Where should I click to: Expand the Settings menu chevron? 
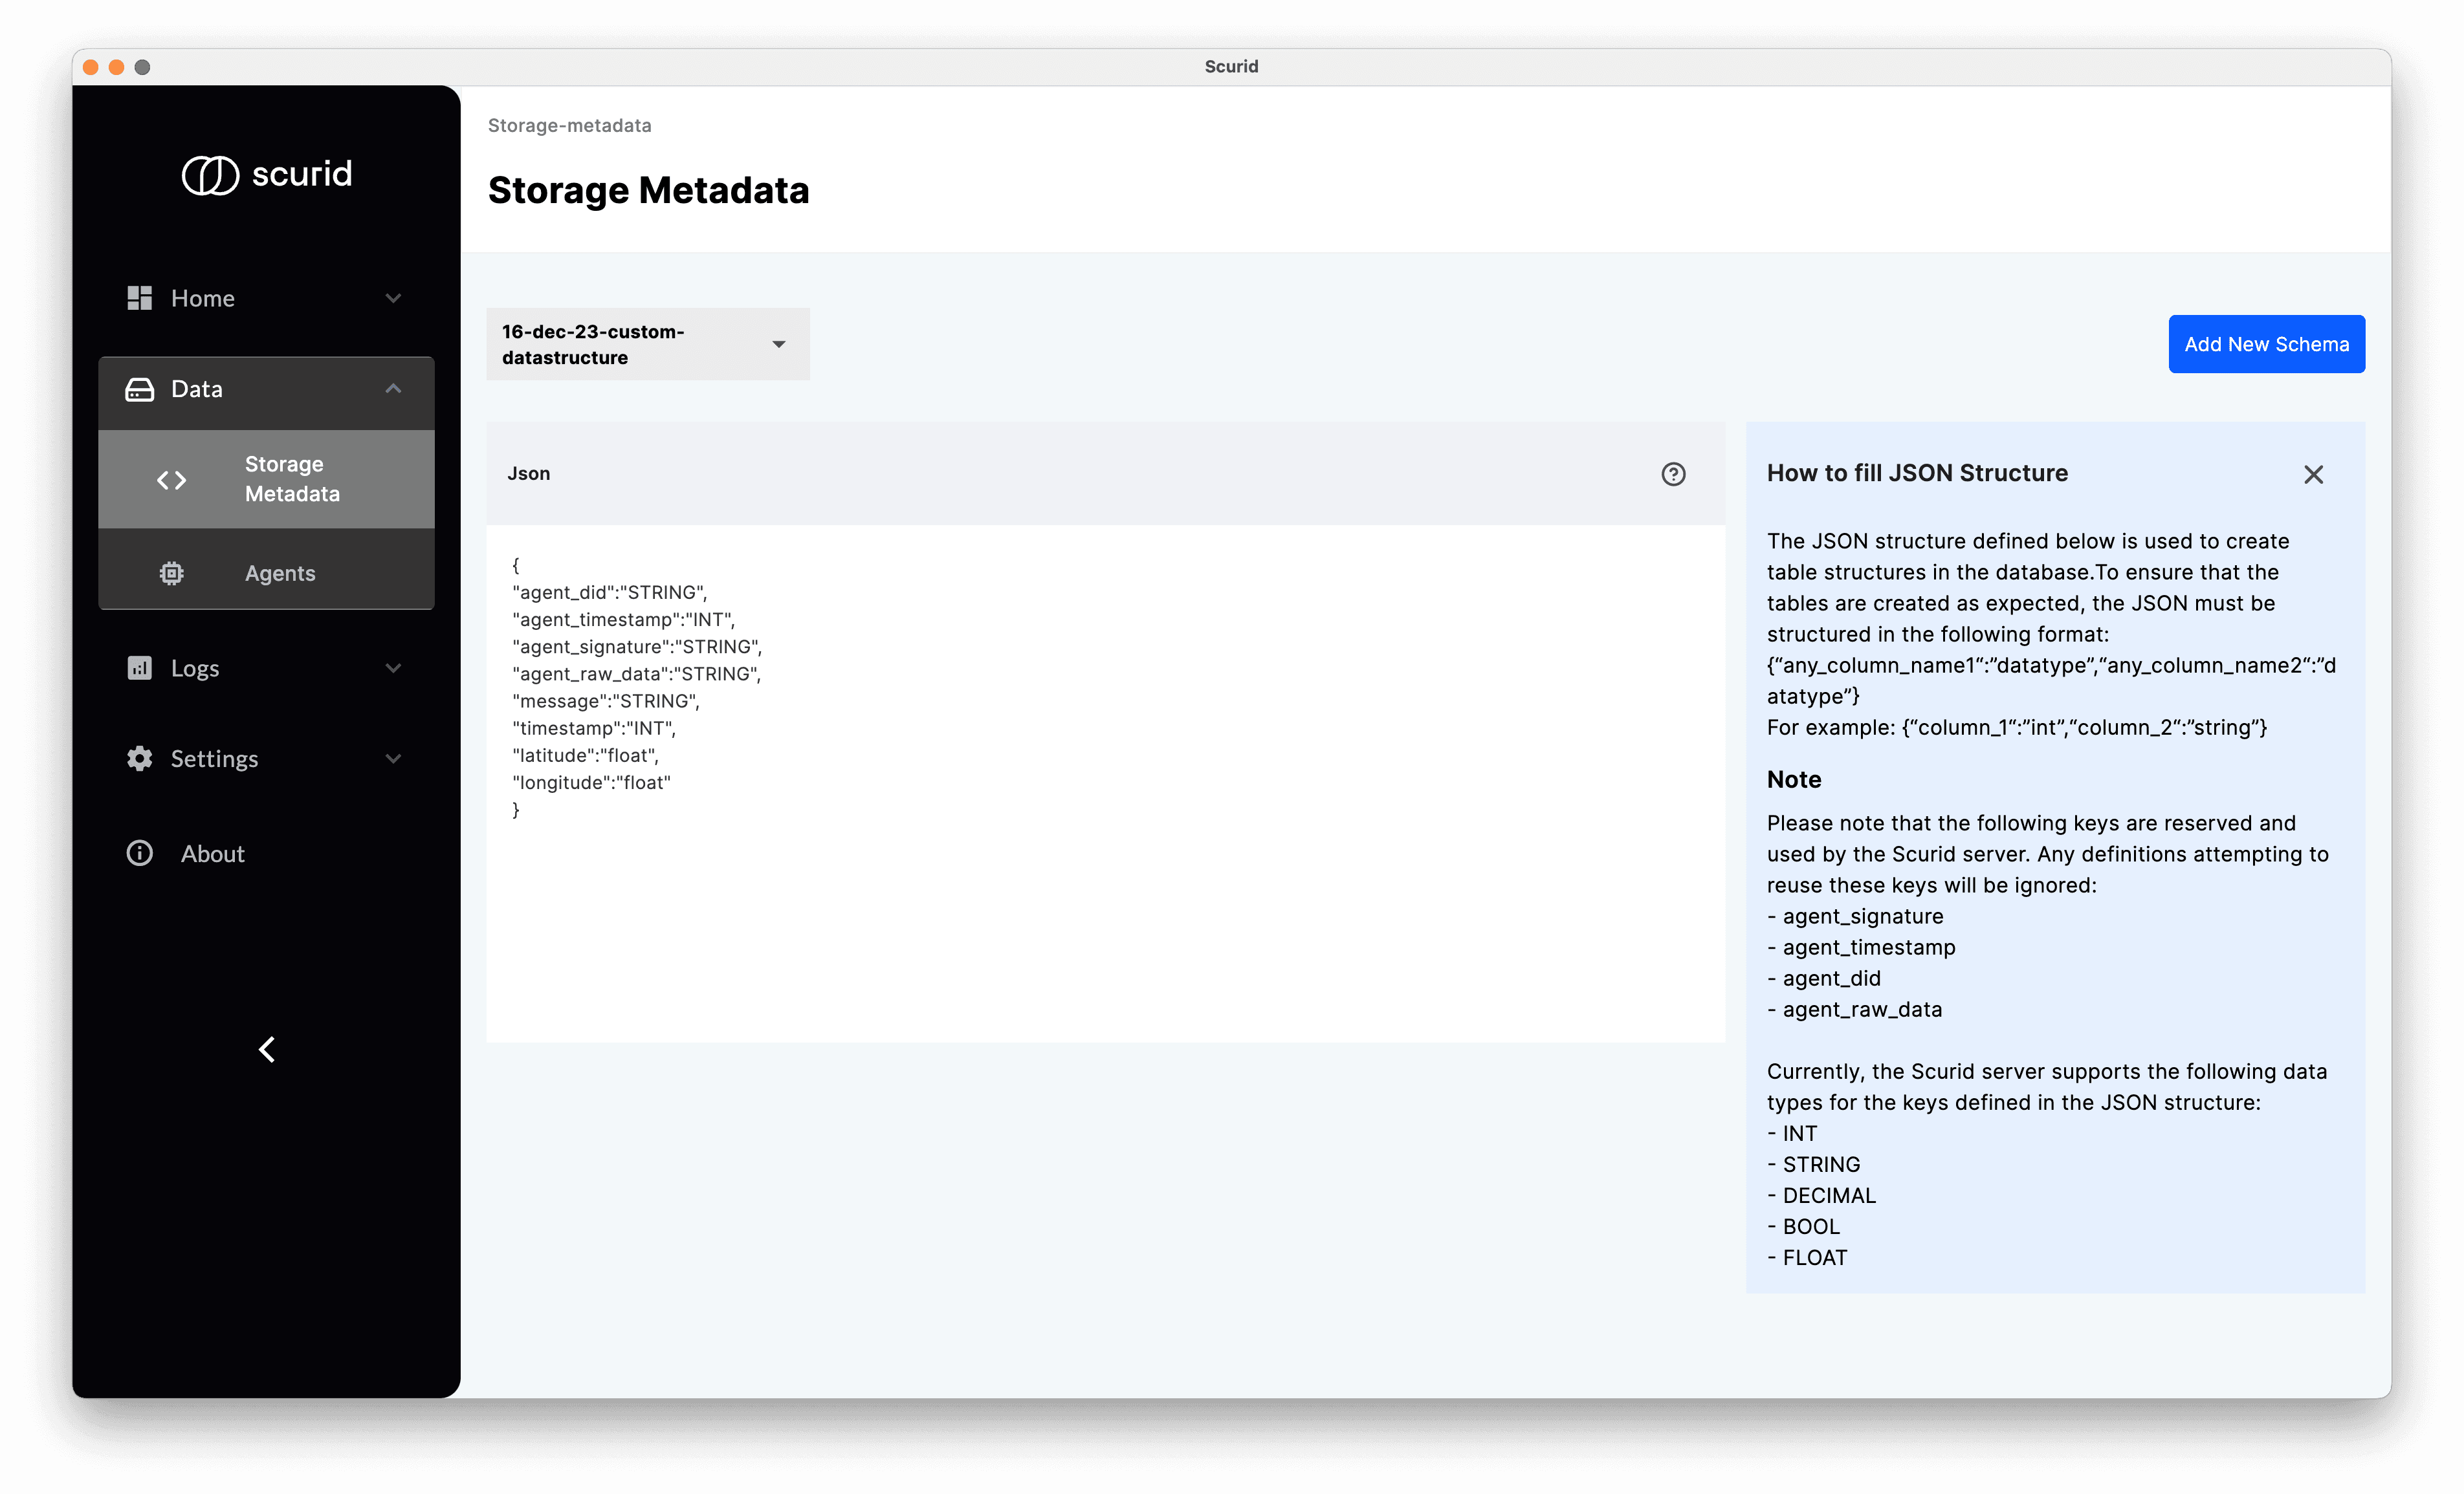(x=393, y=759)
